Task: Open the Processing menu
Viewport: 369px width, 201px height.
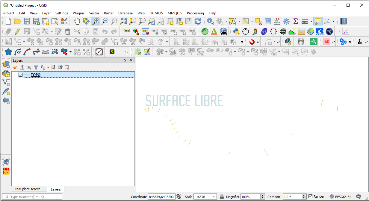Action: coord(195,13)
